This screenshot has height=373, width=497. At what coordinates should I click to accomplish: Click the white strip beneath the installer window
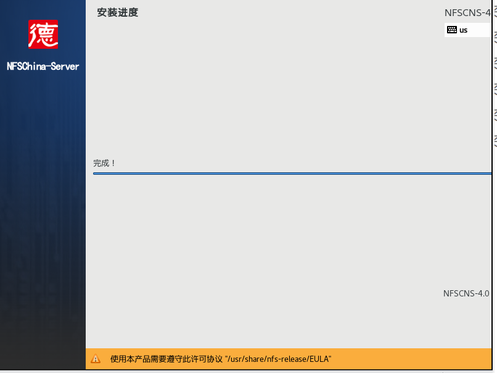click(247, 371)
